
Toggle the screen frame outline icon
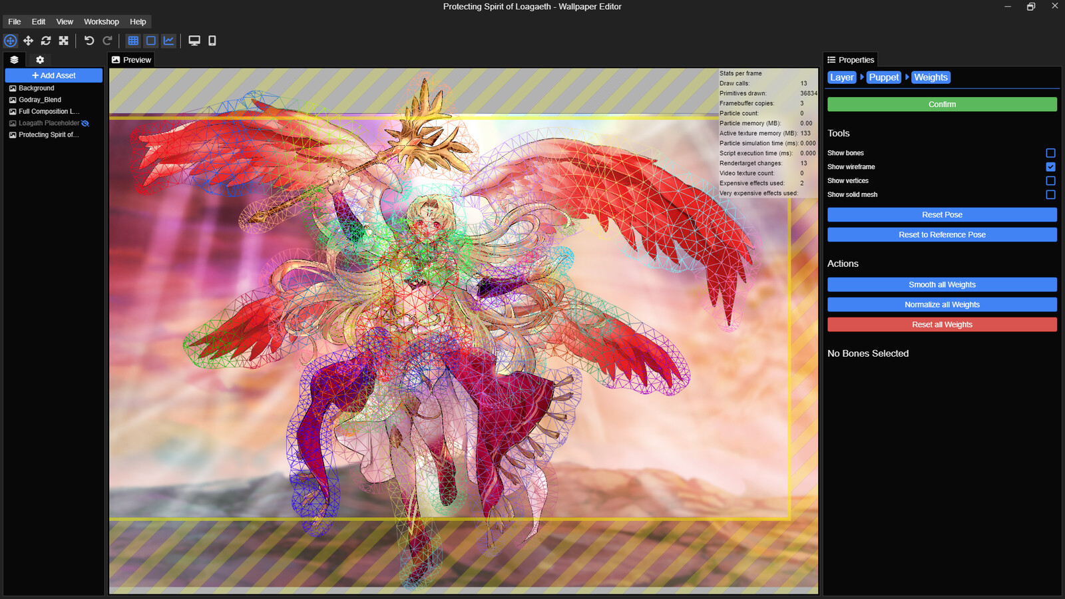(x=151, y=41)
